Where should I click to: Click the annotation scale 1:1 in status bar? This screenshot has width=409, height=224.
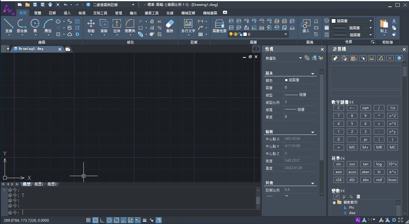click(x=372, y=220)
